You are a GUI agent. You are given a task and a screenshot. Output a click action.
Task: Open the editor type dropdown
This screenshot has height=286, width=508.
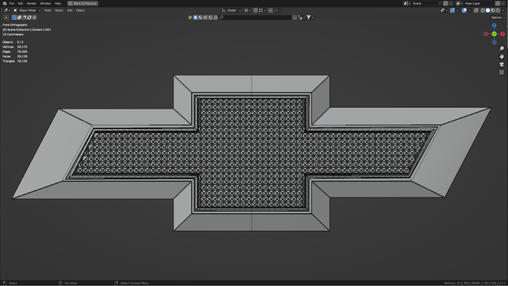[x=7, y=11]
